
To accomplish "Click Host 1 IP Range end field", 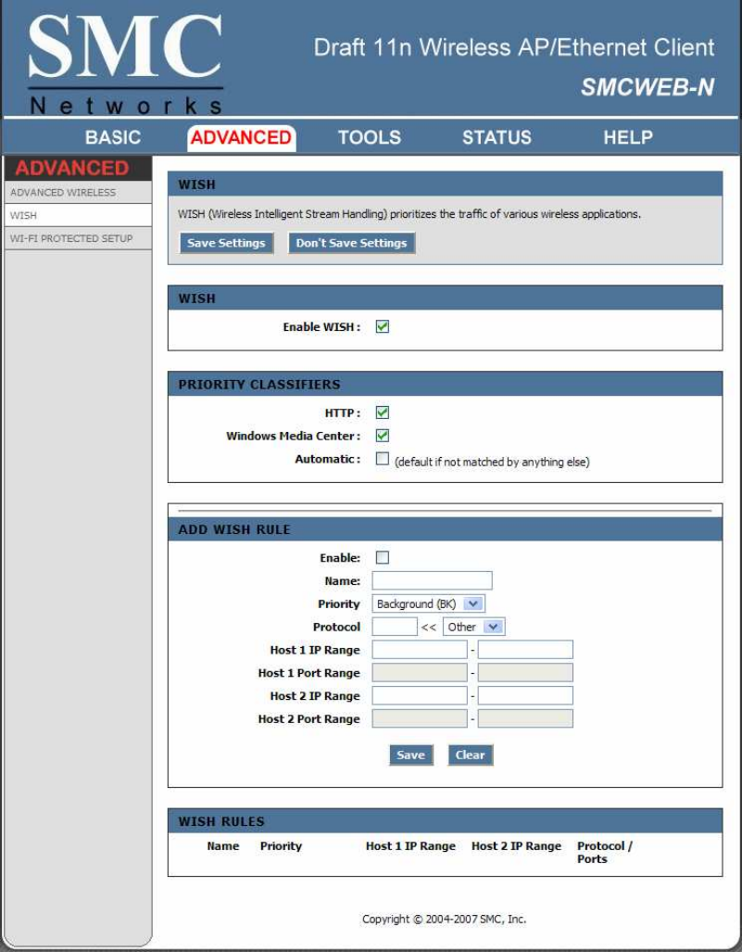I will pos(525,650).
